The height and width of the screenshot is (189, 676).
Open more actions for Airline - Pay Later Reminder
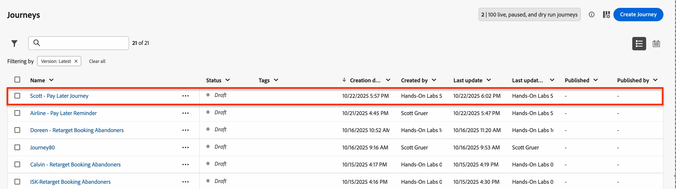[185, 113]
